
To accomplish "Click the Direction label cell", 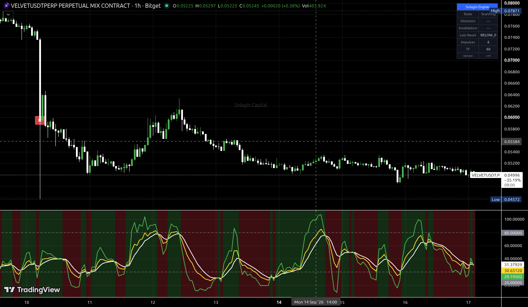I will [x=468, y=21].
